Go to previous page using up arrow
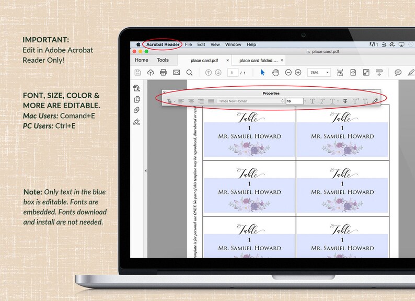The width and height of the screenshot is (415, 301). 209,73
